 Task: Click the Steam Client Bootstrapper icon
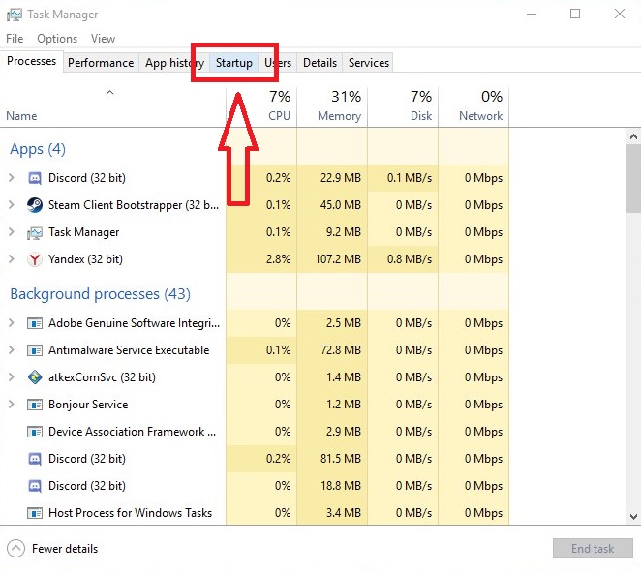35,205
